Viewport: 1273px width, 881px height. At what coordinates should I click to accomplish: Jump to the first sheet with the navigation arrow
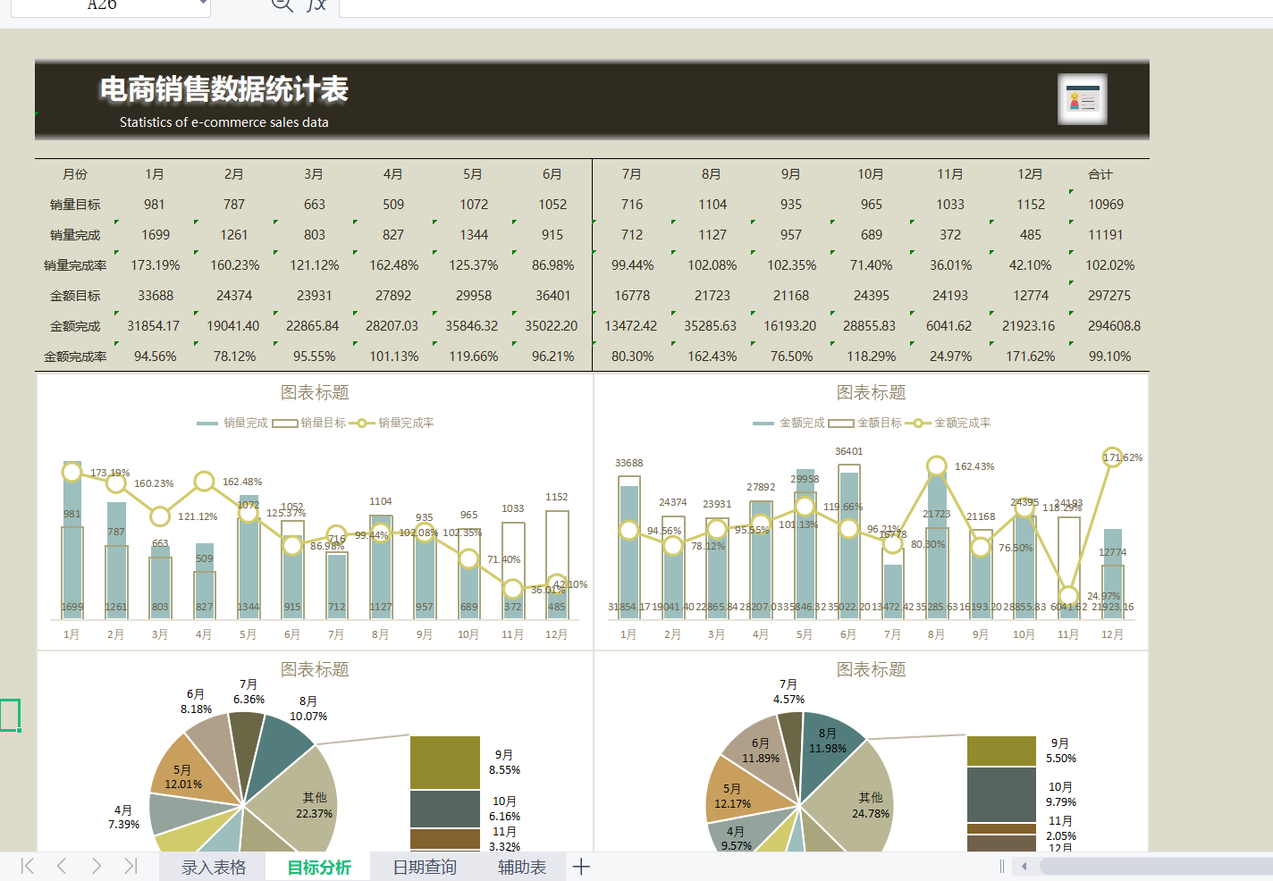pyautogui.click(x=28, y=866)
